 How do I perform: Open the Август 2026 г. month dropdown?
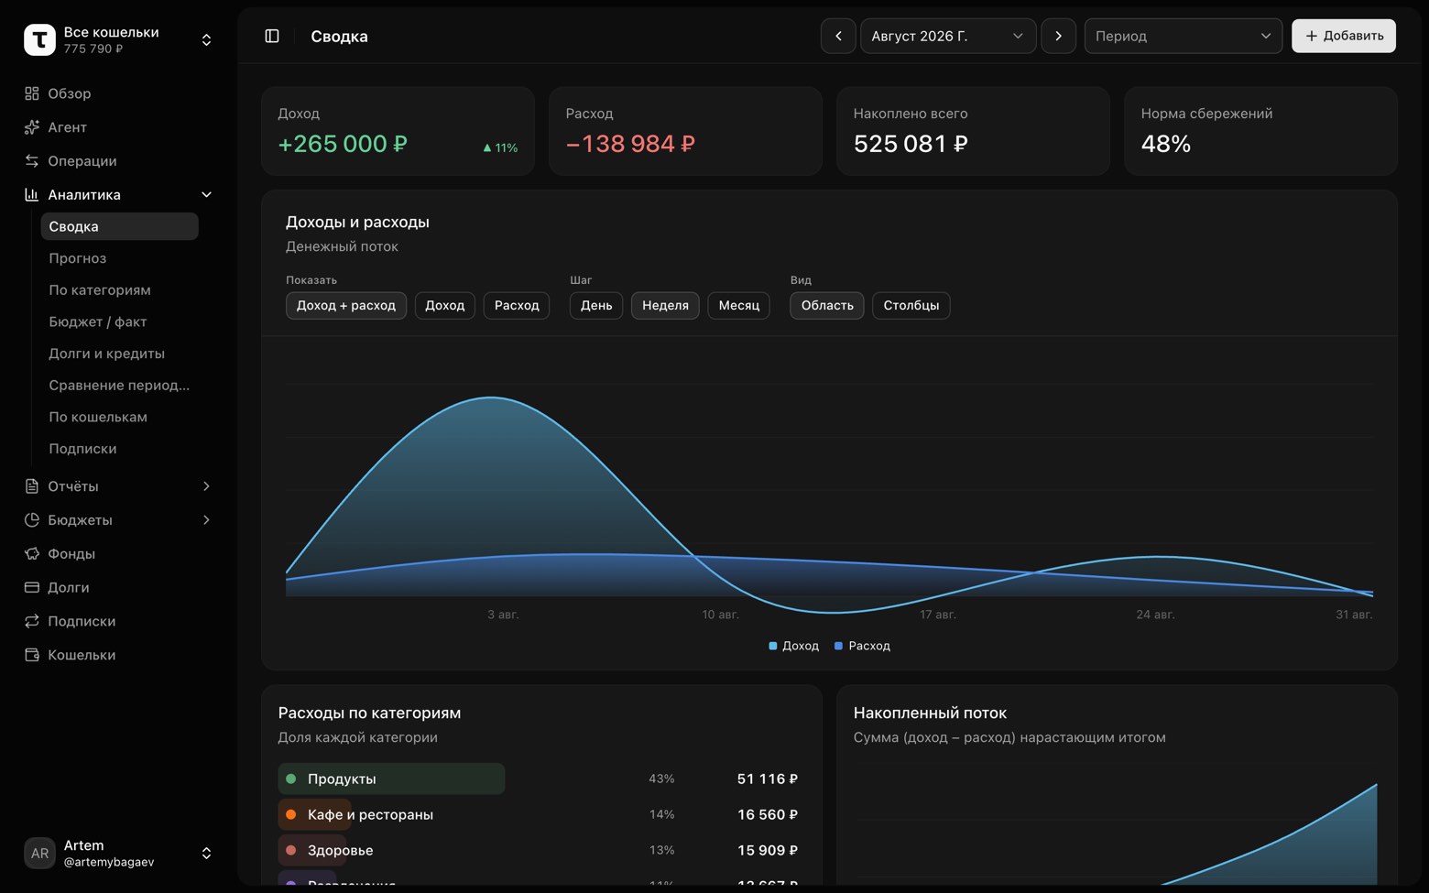coord(948,36)
